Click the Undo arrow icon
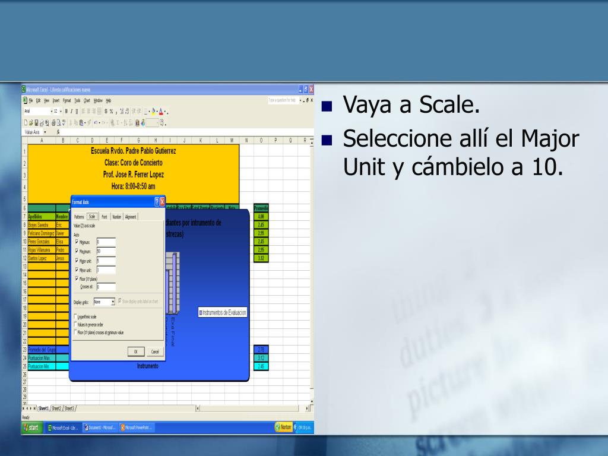The image size is (608, 456). [x=96, y=122]
